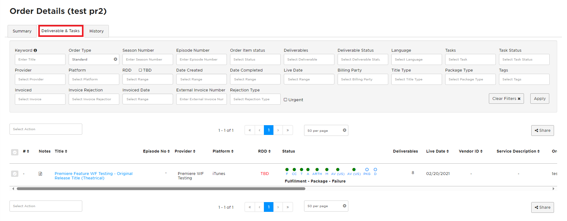
Task: Focus the Keyword Enter Title field
Action: (40, 59)
